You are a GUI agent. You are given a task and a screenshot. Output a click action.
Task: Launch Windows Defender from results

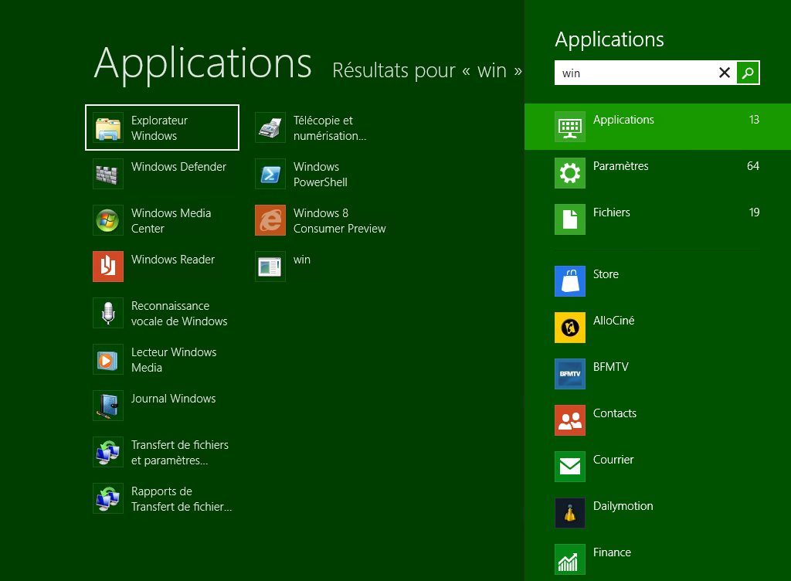click(x=162, y=174)
